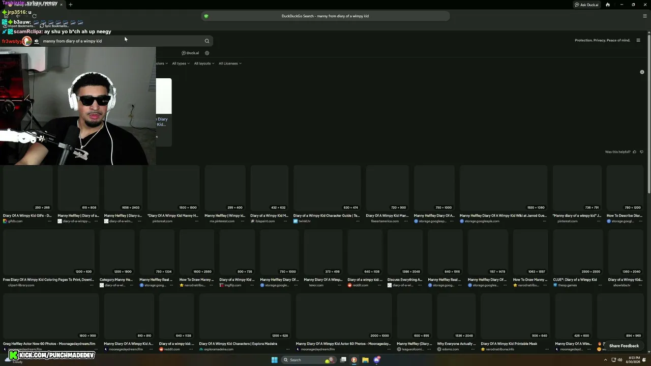Expand the All layouts filter dropdown
The height and width of the screenshot is (366, 651).
point(204,64)
